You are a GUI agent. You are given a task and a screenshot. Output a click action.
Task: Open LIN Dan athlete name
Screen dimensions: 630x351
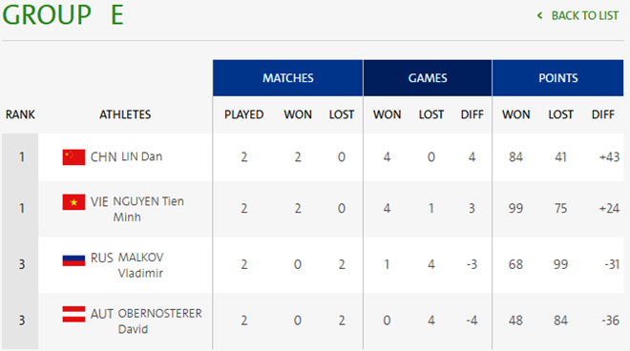(142, 156)
